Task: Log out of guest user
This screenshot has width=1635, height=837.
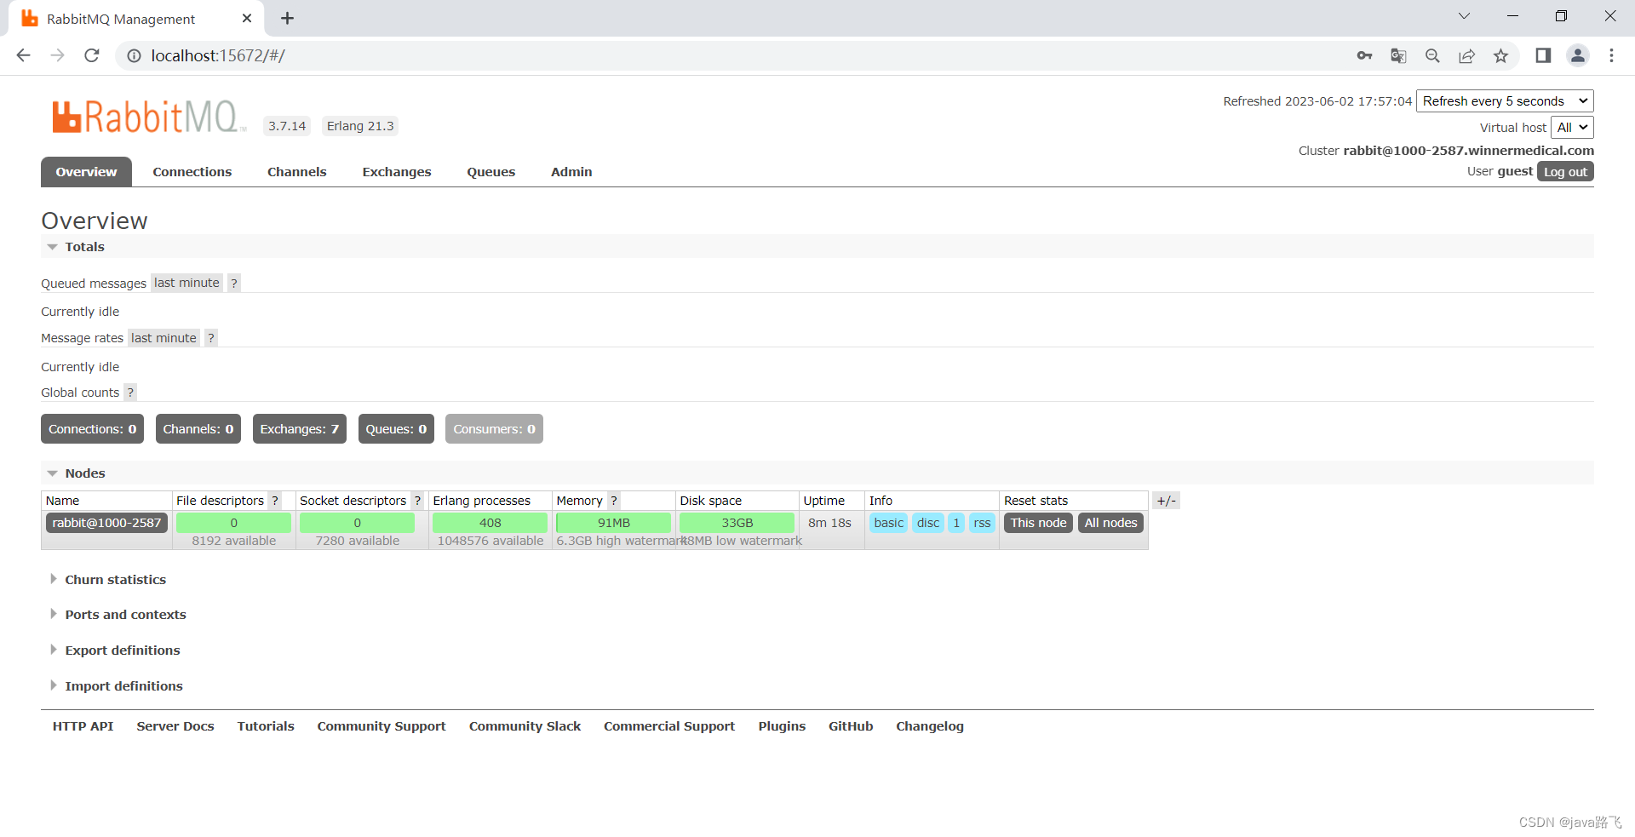Action: [x=1565, y=172]
